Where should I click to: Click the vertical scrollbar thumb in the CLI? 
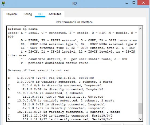point(140,109)
